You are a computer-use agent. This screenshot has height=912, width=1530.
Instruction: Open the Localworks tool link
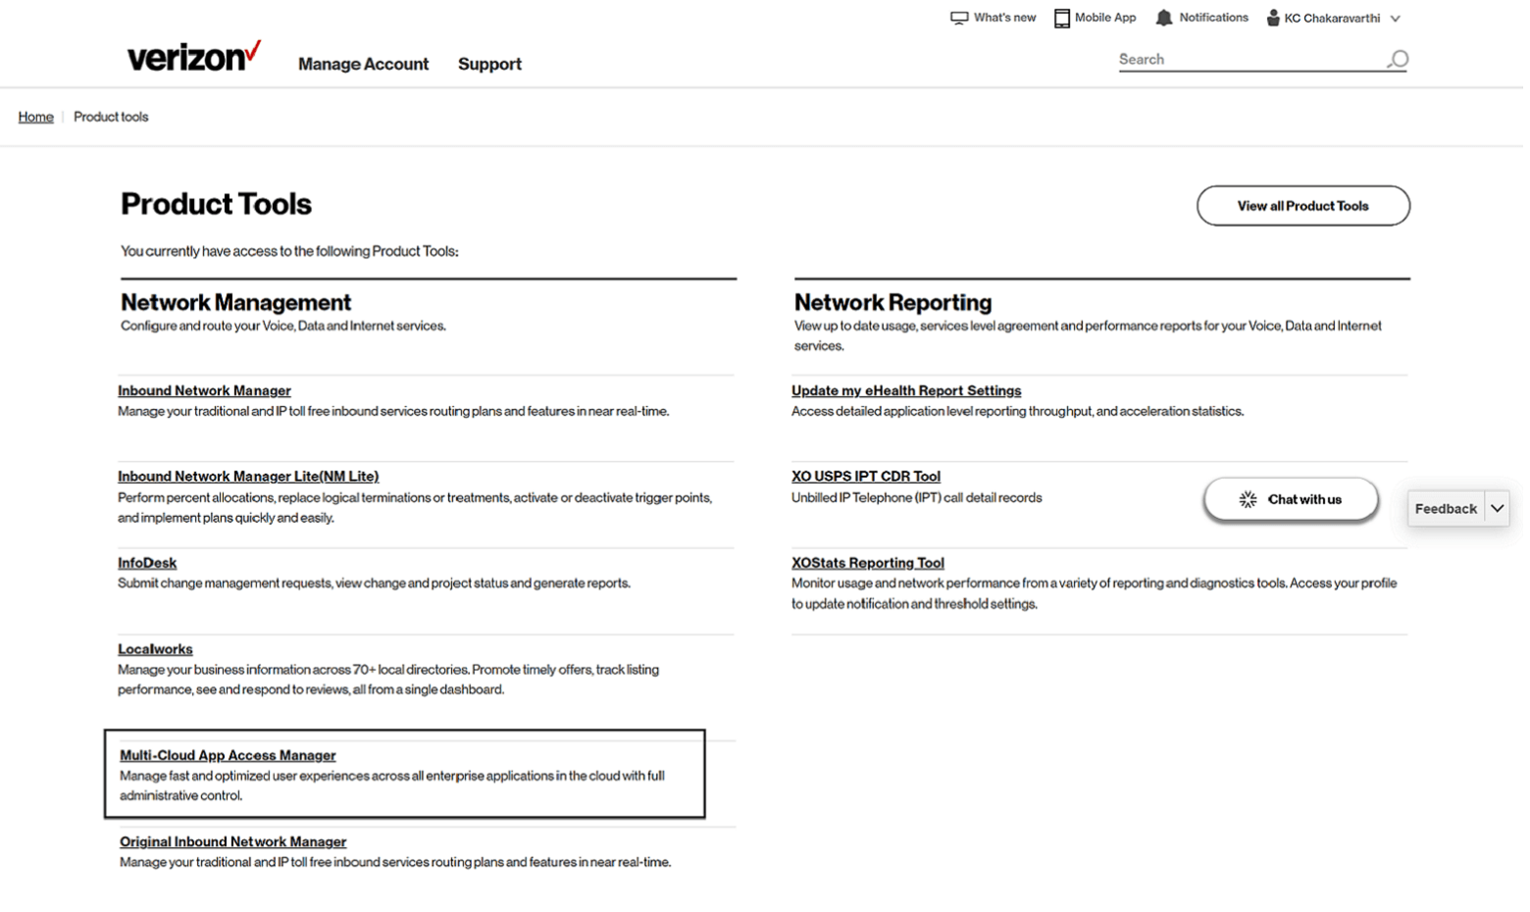point(155,649)
